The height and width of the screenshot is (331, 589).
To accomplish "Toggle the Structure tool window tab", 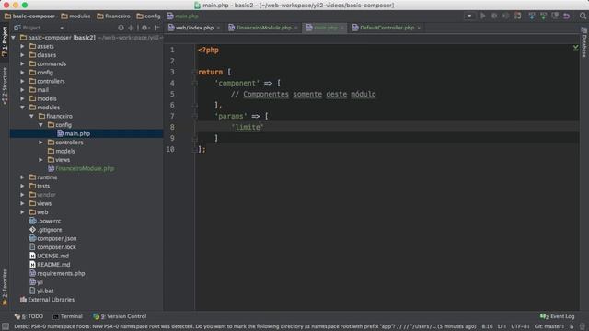I will pyautogui.click(x=5, y=86).
